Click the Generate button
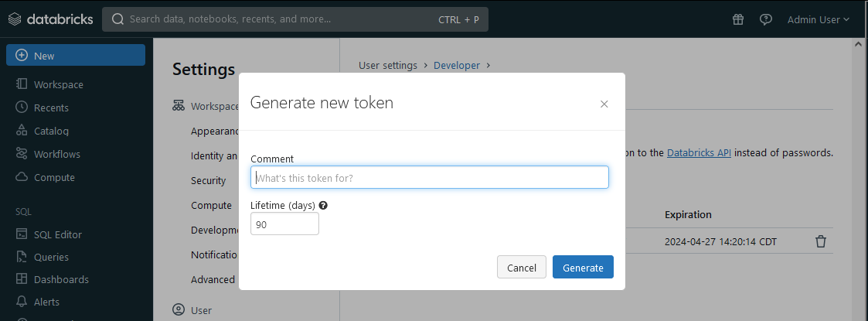The image size is (868, 321). coord(583,268)
